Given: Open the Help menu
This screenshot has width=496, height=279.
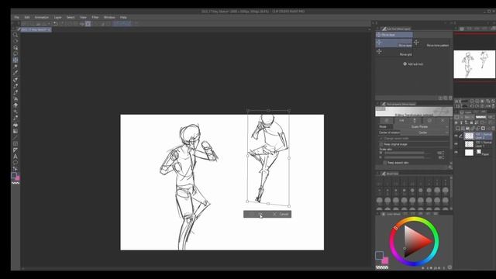Looking at the screenshot, I should pyautogui.click(x=123, y=17).
